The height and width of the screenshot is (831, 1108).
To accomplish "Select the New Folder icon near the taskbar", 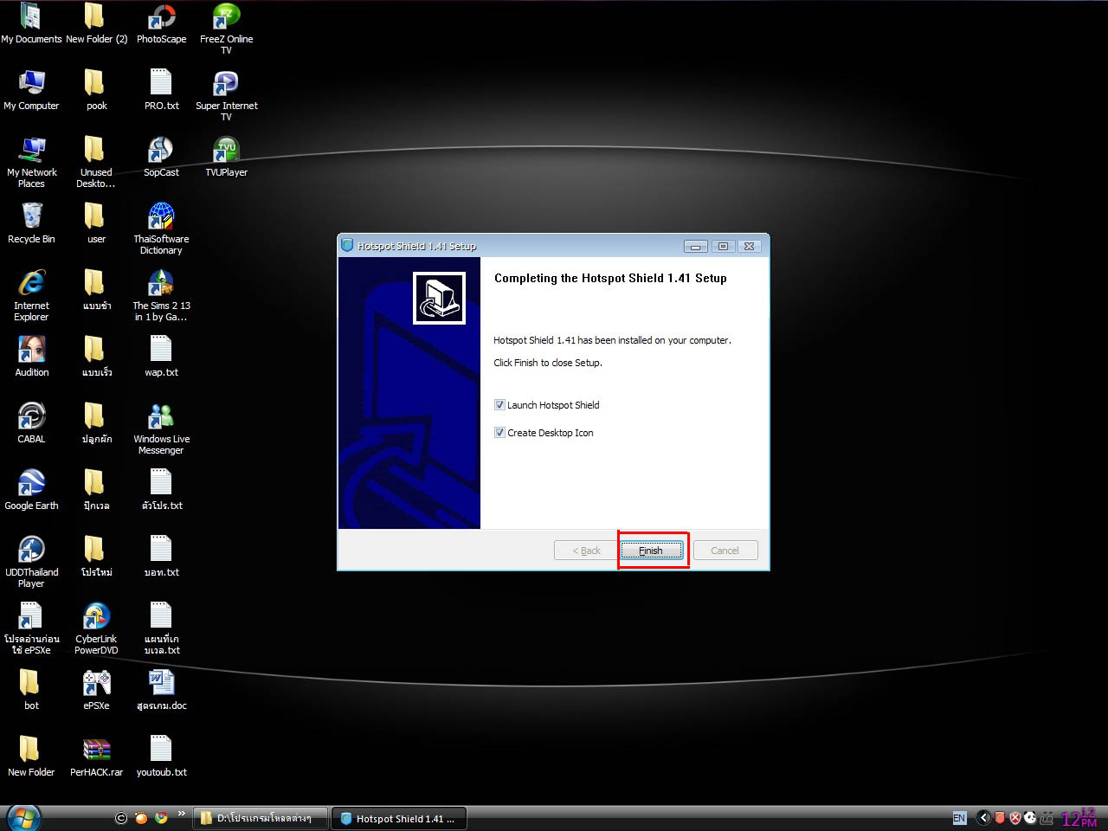I will coord(31,757).
